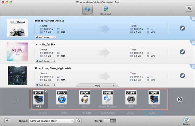Switch to the Devices format tab

tap(43, 113)
